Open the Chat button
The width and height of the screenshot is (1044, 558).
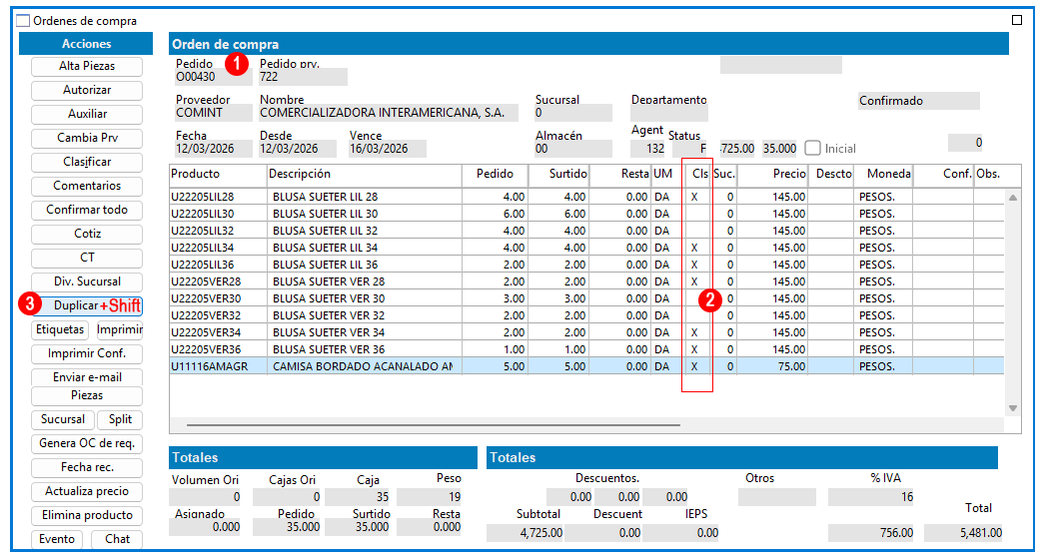[x=117, y=539]
